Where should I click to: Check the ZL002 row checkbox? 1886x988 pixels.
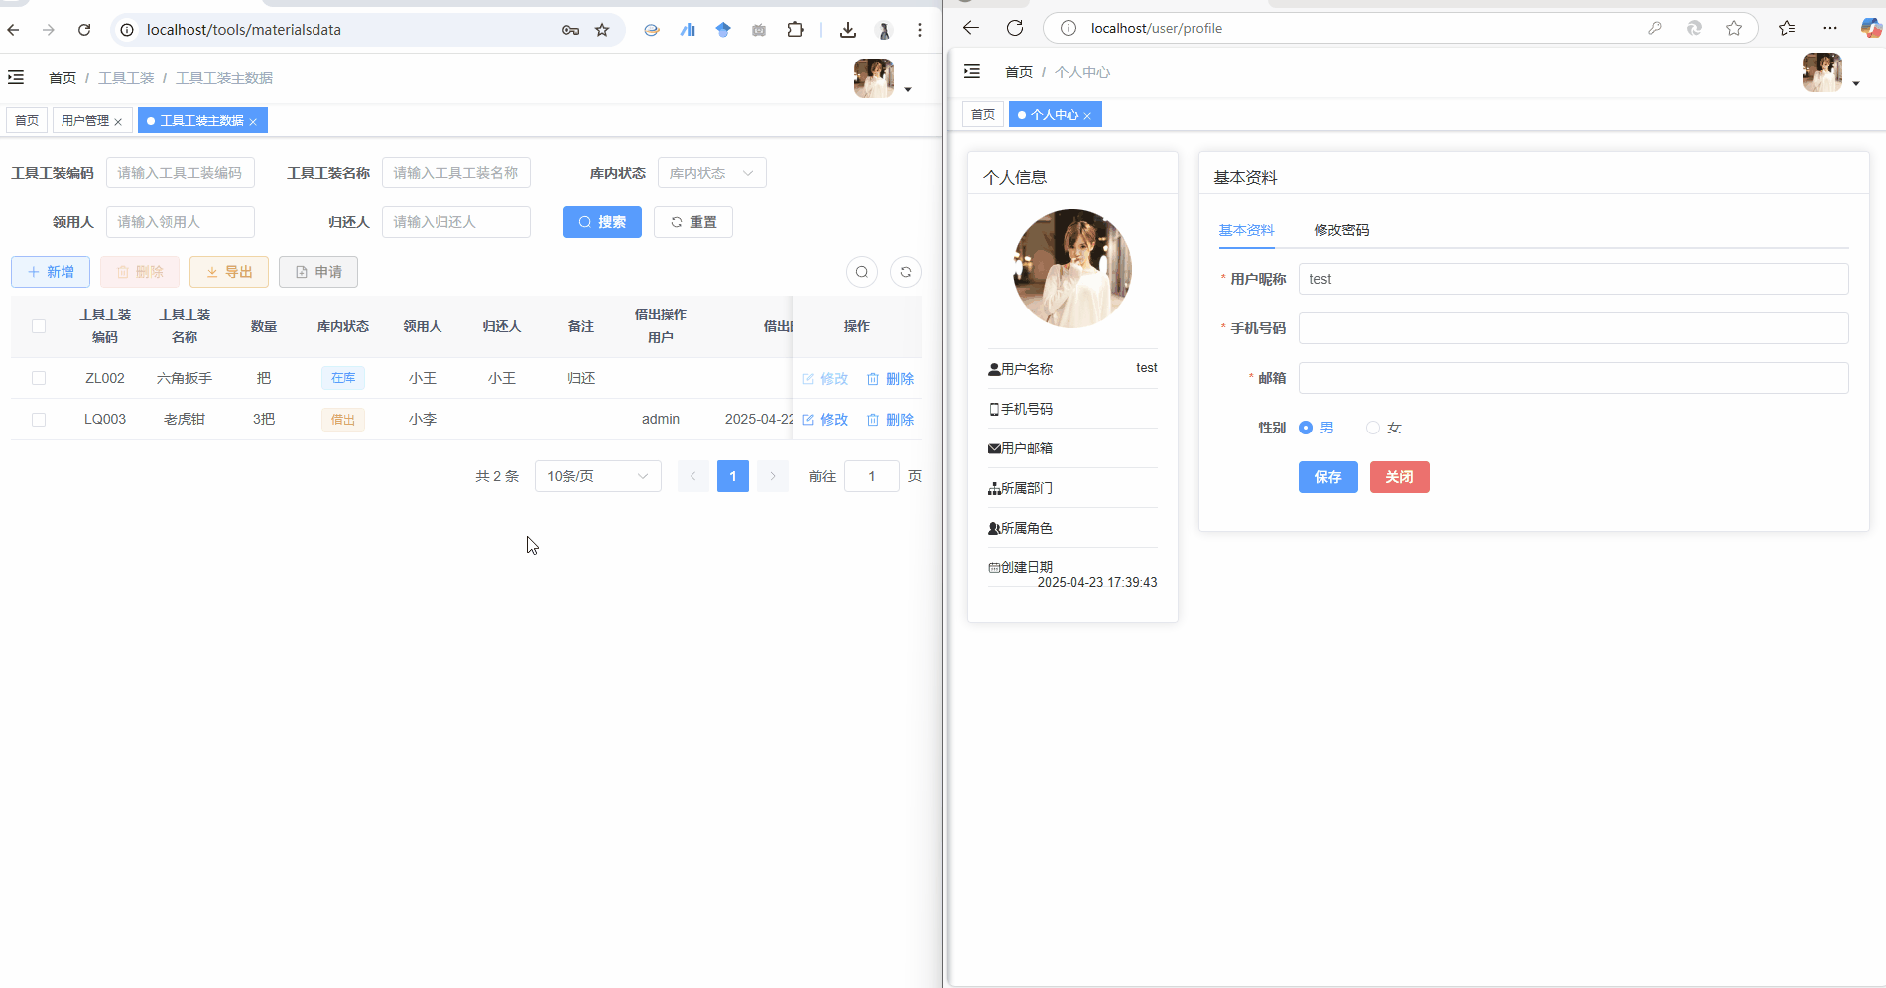(x=39, y=378)
